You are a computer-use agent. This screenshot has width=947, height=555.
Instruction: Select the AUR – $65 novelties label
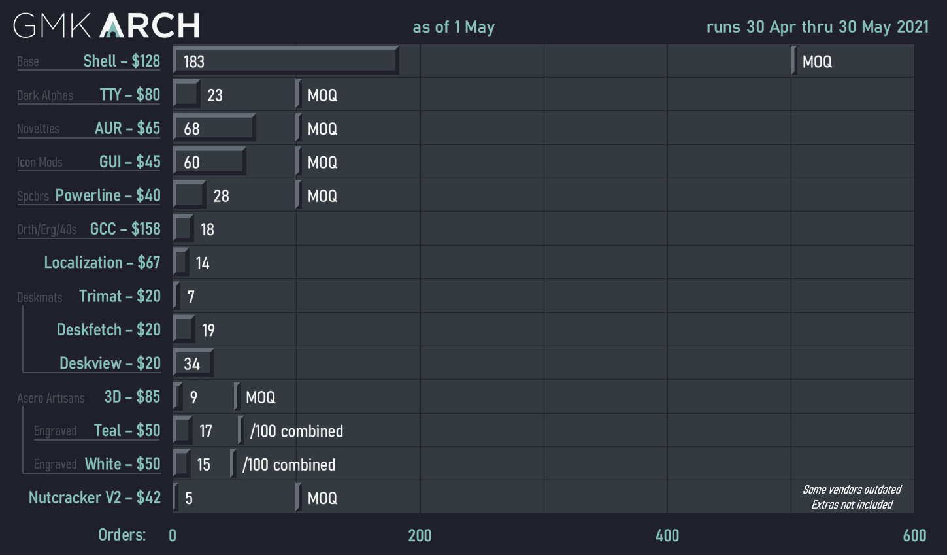tap(127, 128)
